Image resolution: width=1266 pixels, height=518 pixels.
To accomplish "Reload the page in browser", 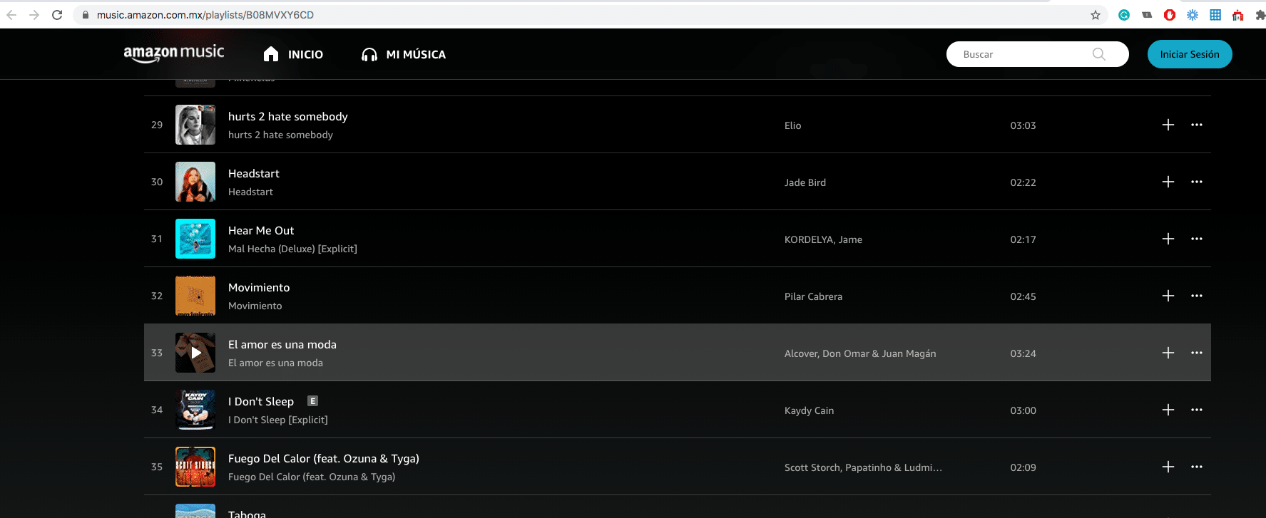I will click(57, 15).
